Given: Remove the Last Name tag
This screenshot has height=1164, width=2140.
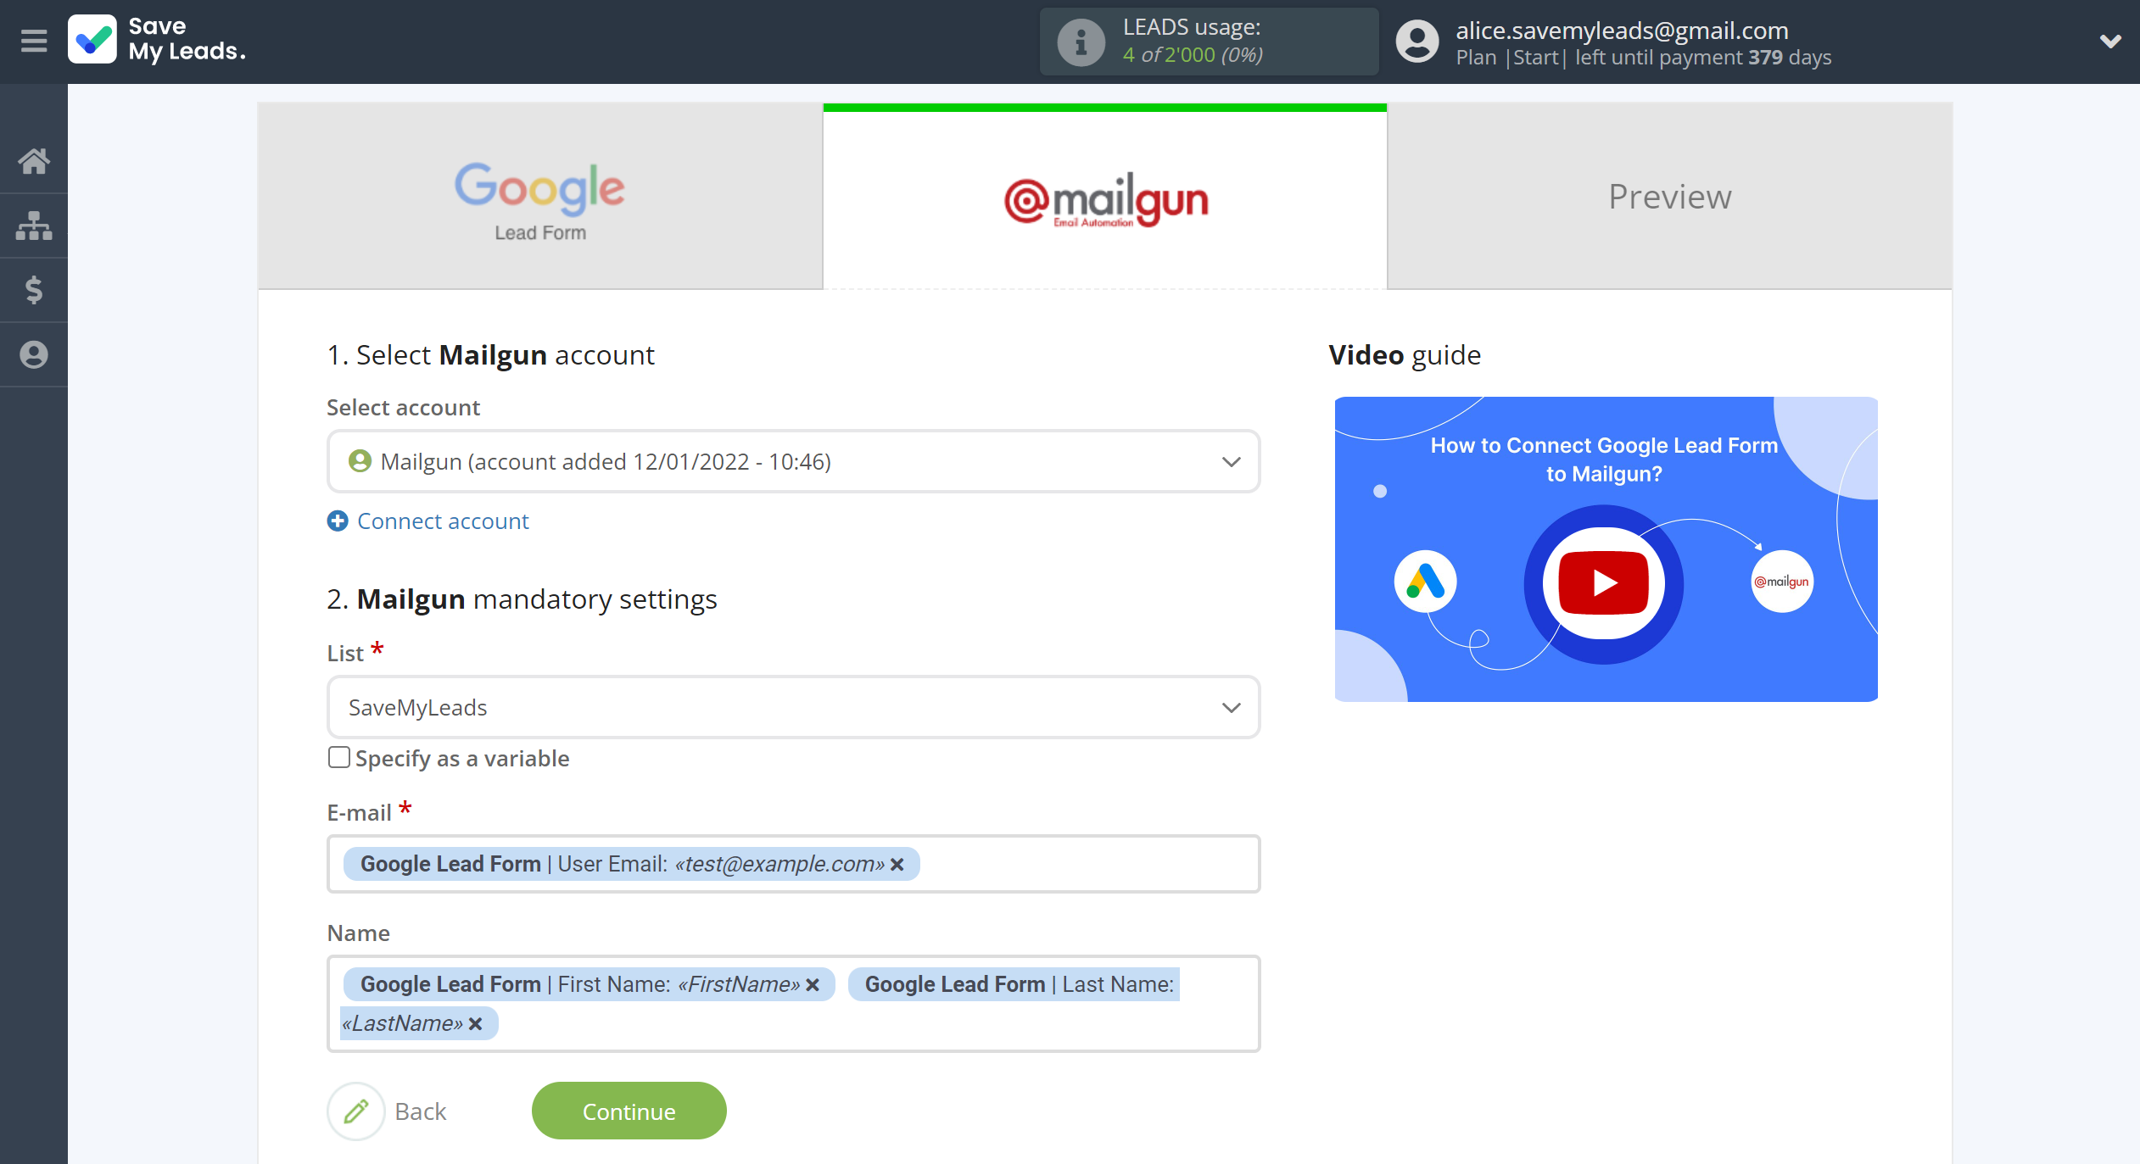Looking at the screenshot, I should [475, 1024].
